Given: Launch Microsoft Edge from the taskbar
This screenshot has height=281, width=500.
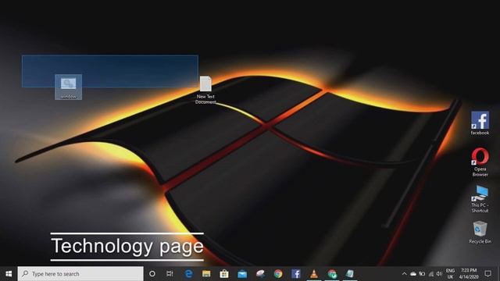Looking at the screenshot, I should (188, 274).
